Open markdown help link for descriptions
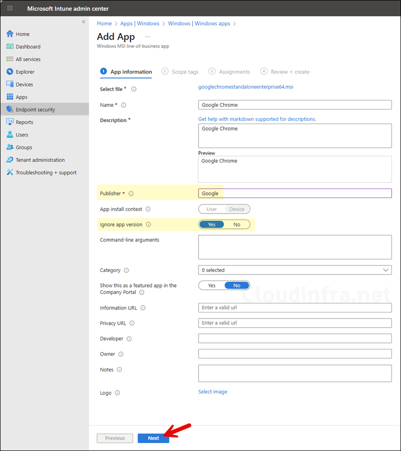Image resolution: width=401 pixels, height=451 pixels. [257, 119]
